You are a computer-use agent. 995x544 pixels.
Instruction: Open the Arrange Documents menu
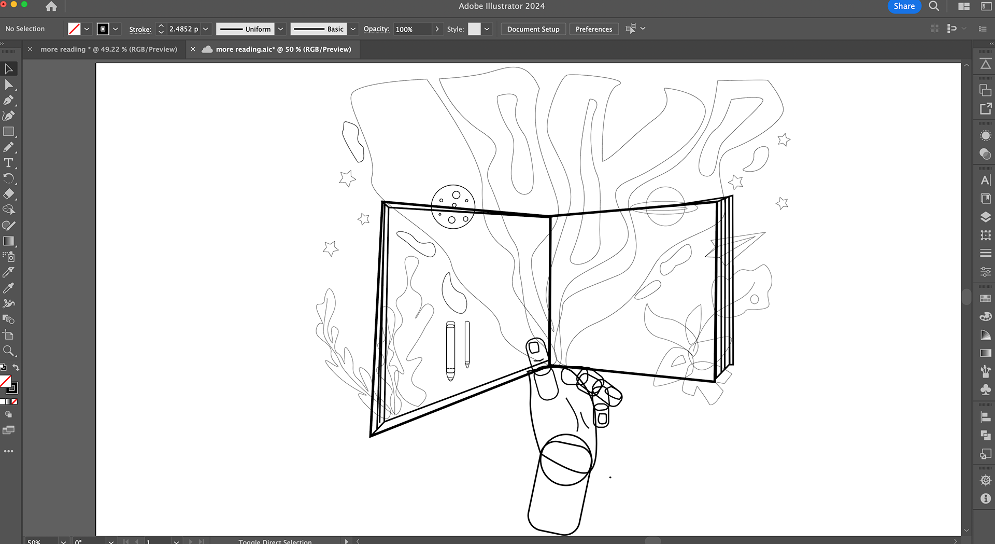coord(964,6)
